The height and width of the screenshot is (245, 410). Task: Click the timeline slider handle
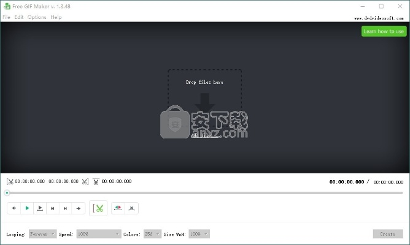[x=7, y=193]
